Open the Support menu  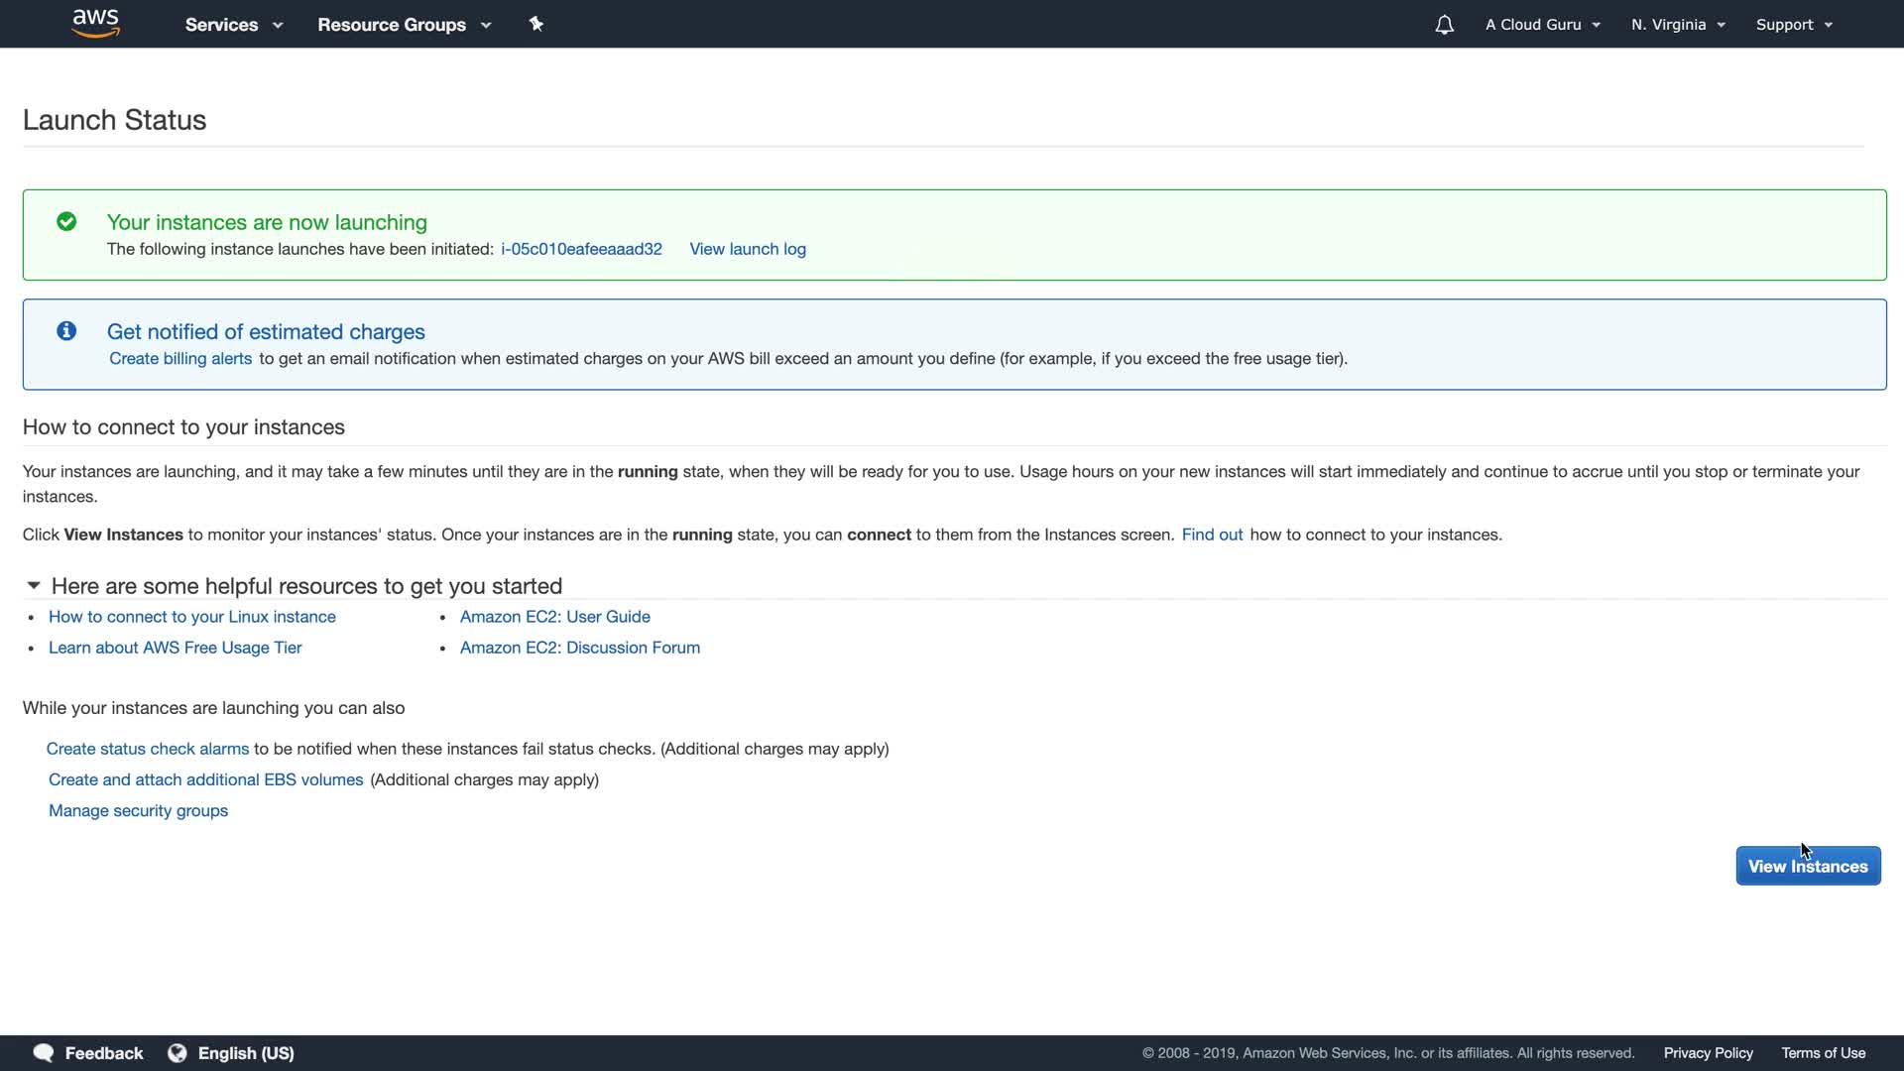[1793, 25]
